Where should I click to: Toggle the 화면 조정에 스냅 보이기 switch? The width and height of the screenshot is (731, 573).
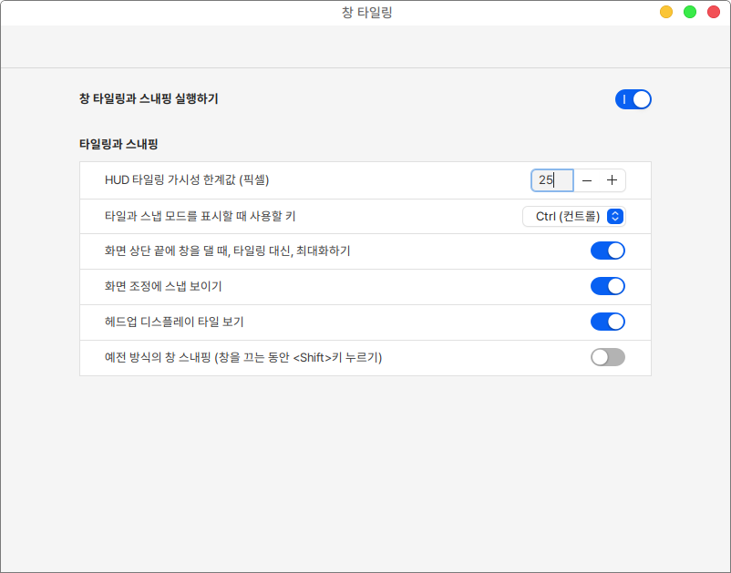(x=608, y=286)
